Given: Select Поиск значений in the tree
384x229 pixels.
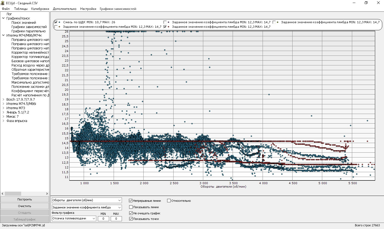Looking at the screenshot, I should point(24,23).
